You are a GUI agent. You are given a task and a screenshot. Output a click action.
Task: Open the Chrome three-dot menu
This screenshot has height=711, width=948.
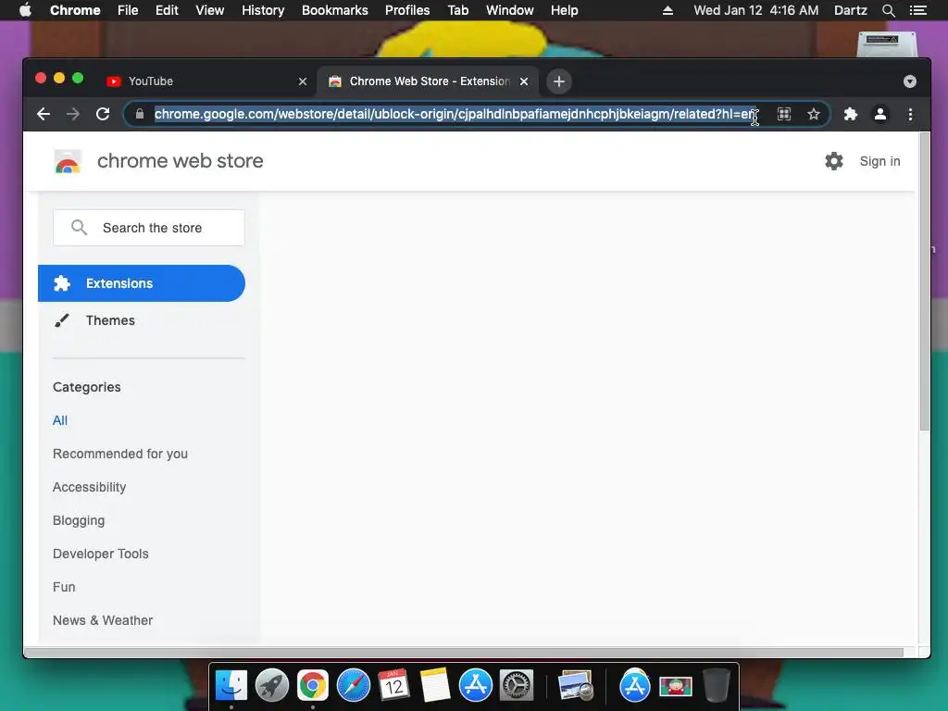(910, 114)
